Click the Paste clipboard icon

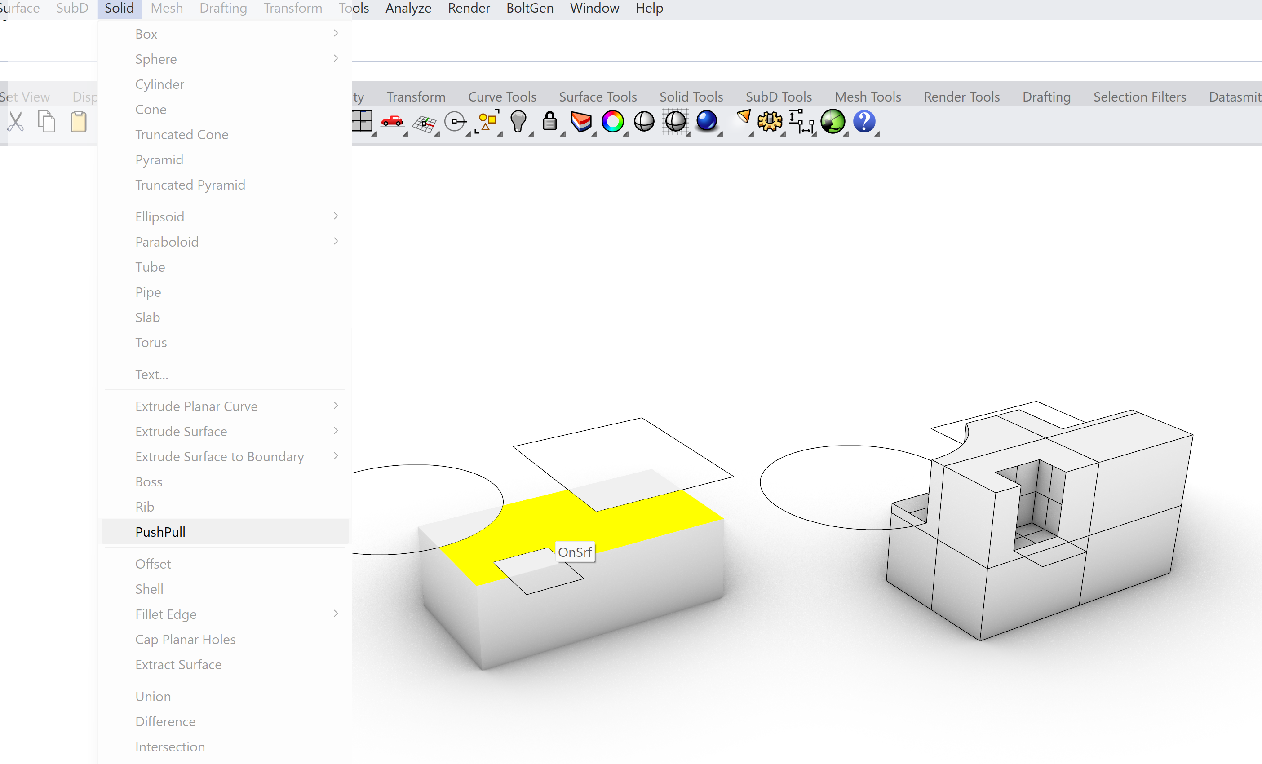point(78,122)
